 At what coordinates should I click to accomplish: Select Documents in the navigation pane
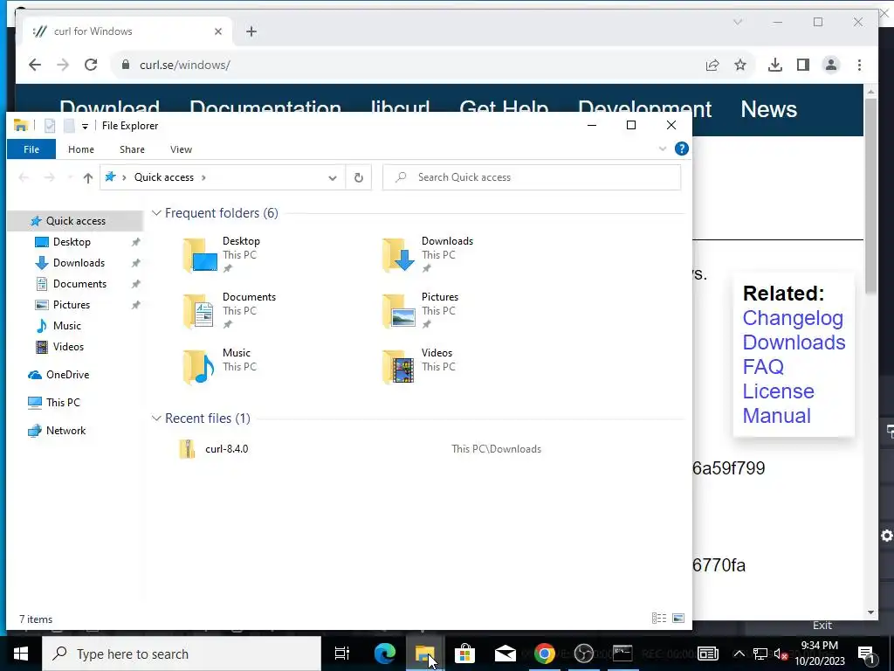pyautogui.click(x=79, y=284)
